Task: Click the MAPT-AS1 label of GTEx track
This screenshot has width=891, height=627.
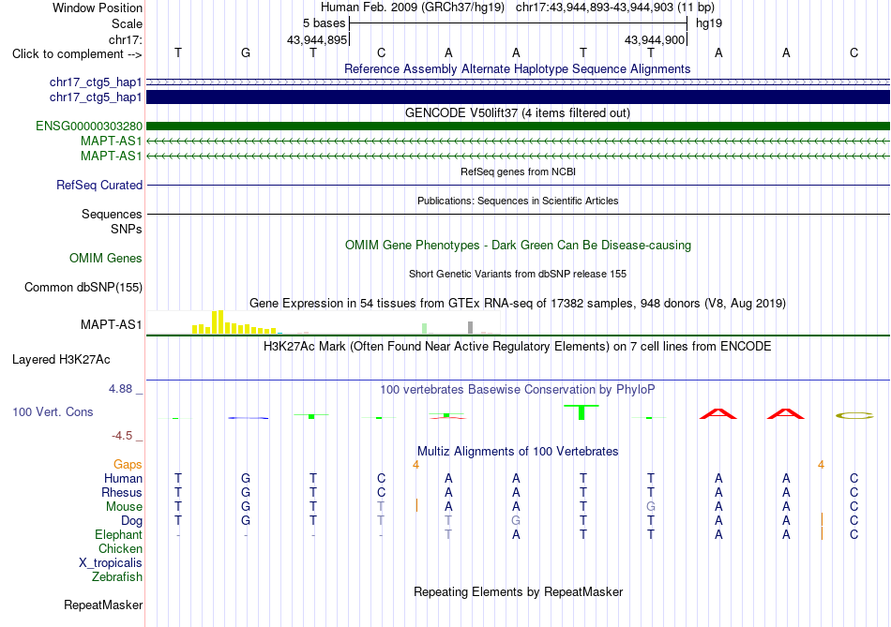Action: [x=112, y=325]
